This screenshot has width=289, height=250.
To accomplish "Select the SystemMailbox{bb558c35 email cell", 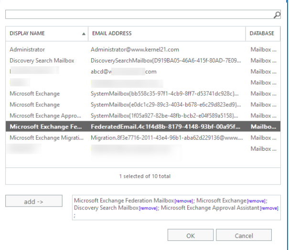I will (x=164, y=94).
